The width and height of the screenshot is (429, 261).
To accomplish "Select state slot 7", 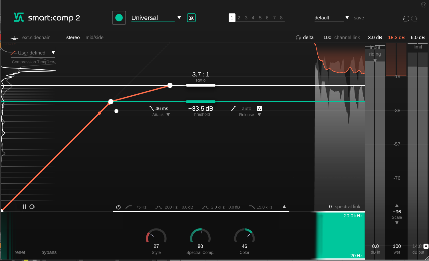I will click(x=274, y=18).
